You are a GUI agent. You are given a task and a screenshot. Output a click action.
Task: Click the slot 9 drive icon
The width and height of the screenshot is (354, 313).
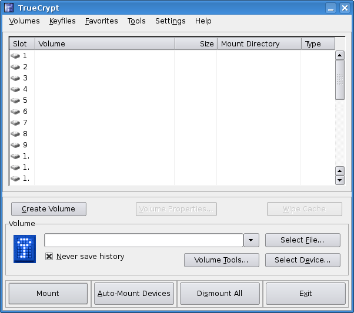15,145
